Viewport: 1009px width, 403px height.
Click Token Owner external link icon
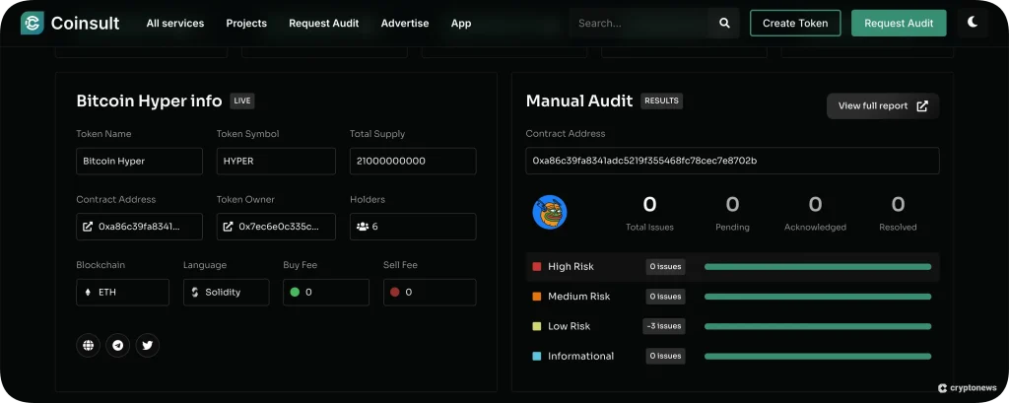point(228,227)
